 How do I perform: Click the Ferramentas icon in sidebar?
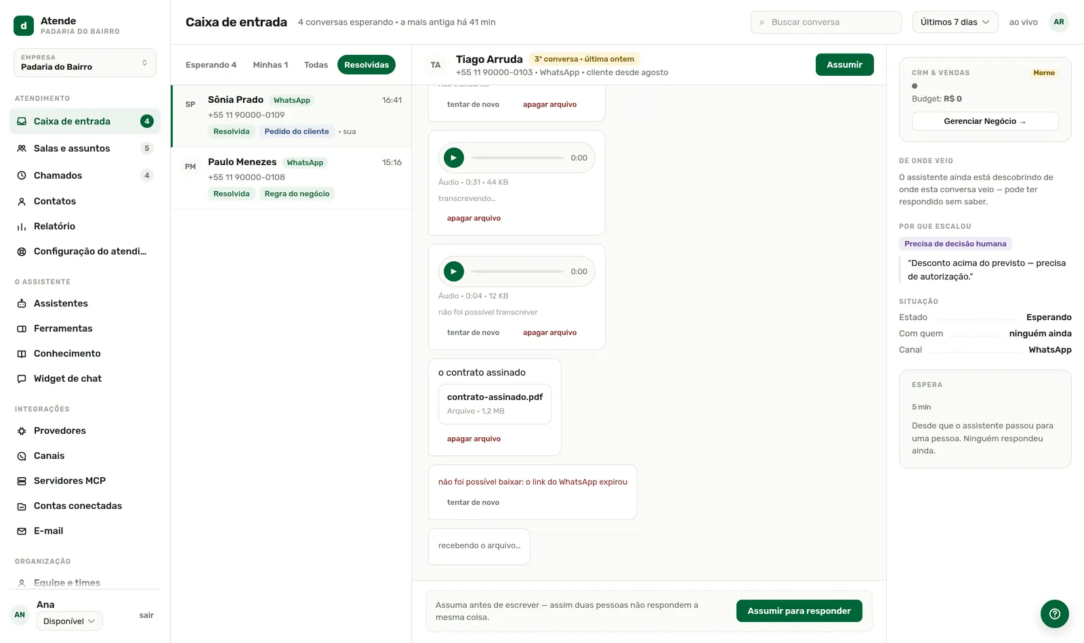(x=22, y=328)
